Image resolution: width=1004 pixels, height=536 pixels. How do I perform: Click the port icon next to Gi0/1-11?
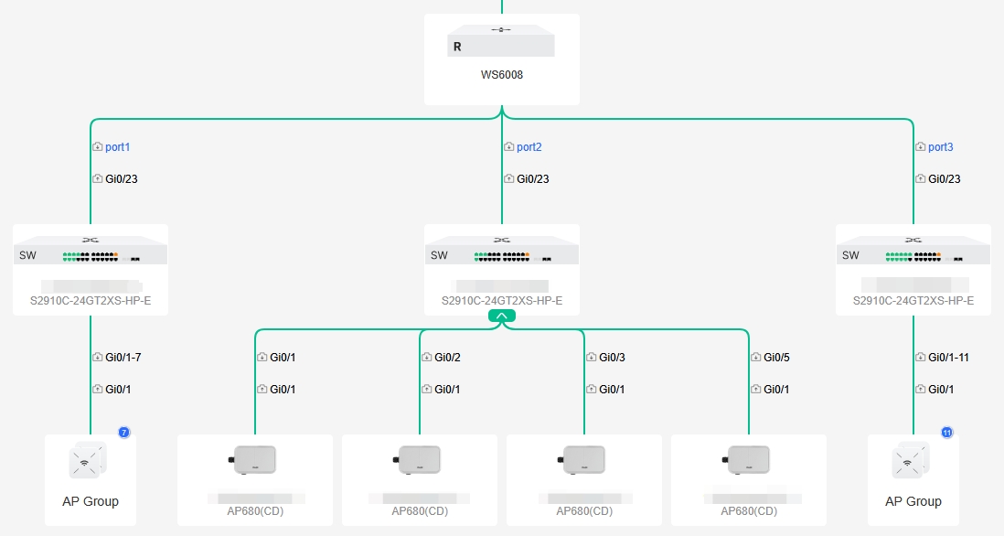[x=920, y=357]
